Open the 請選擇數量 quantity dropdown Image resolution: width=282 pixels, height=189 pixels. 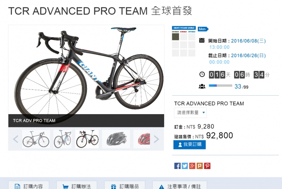pyautogui.click(x=190, y=113)
